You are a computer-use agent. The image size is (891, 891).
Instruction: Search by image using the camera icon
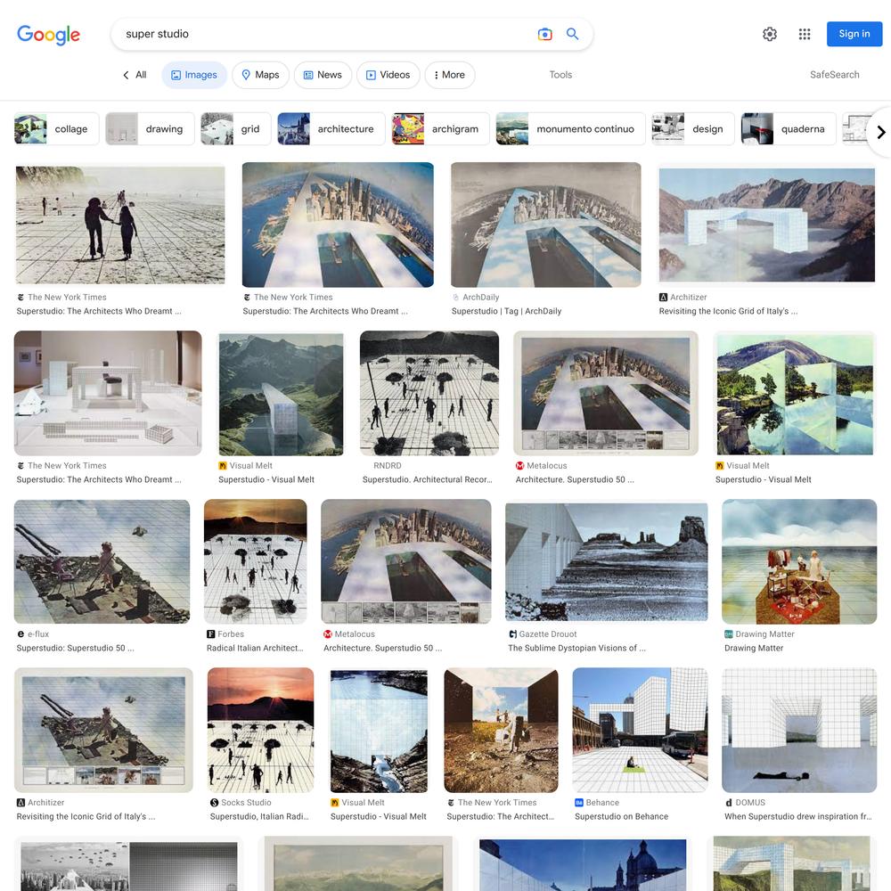click(544, 34)
